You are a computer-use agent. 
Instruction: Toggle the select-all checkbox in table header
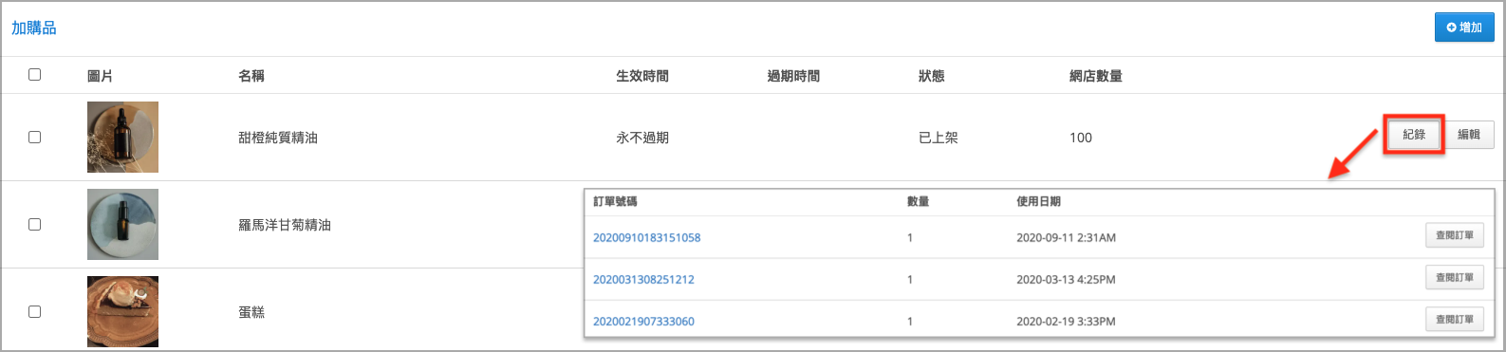(x=35, y=75)
